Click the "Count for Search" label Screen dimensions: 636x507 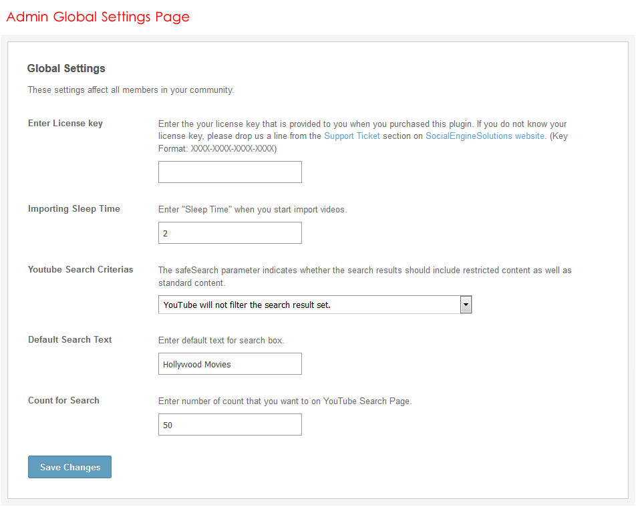tap(63, 400)
